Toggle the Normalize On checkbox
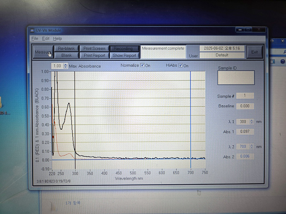 point(142,66)
